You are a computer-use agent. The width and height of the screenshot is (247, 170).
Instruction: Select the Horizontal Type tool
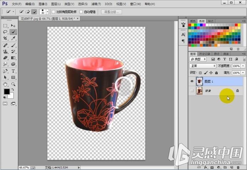pyautogui.click(x=13, y=71)
